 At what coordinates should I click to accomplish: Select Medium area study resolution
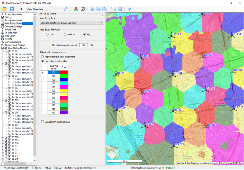tap(65, 35)
